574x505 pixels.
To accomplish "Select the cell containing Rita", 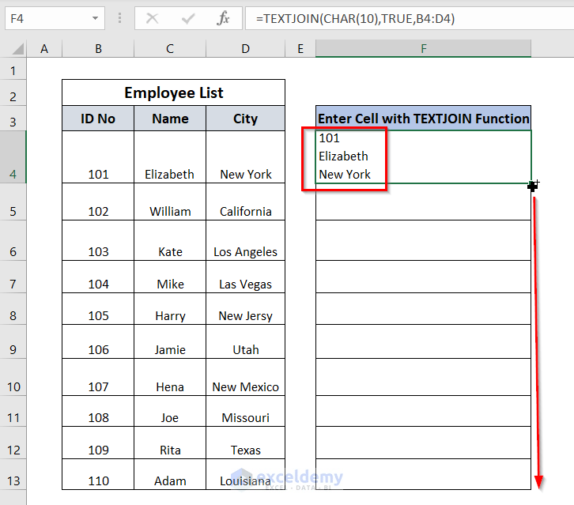I will 170,443.
